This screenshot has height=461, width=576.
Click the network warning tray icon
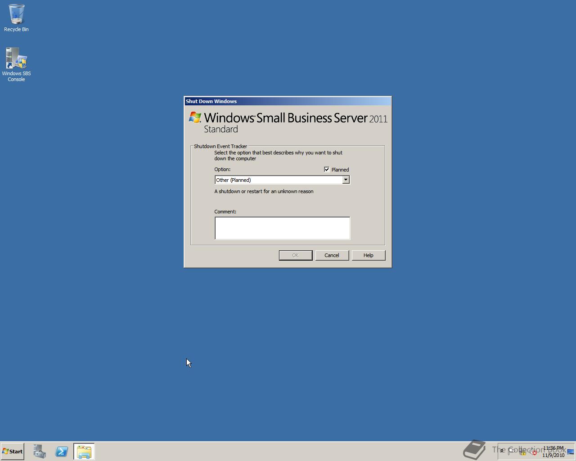[x=522, y=452]
